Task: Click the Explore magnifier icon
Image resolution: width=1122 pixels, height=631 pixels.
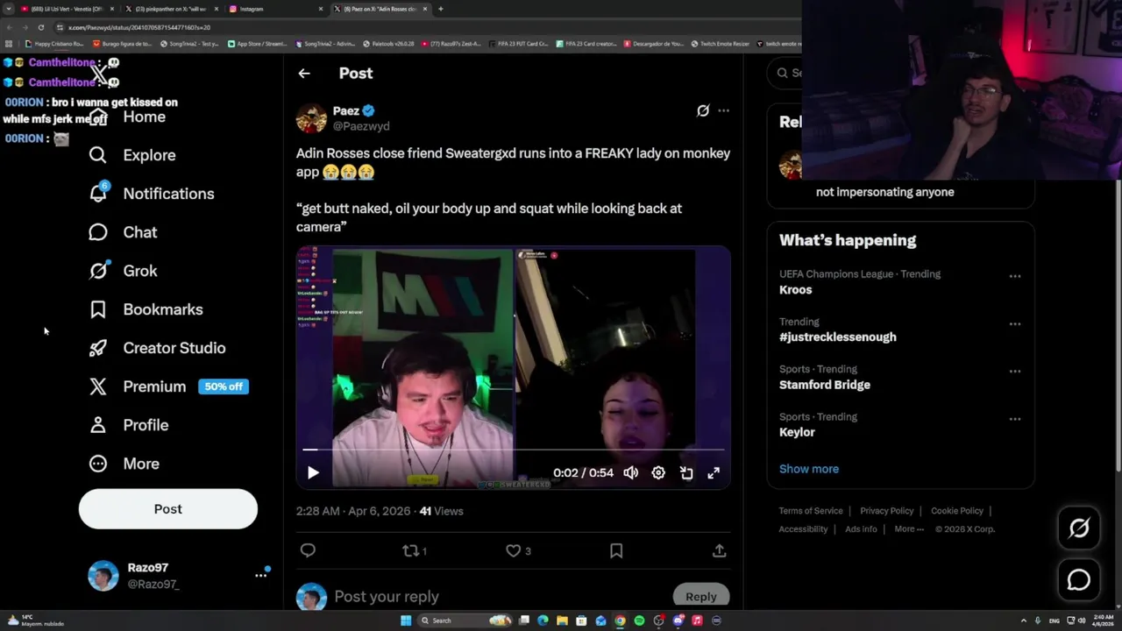Action: tap(98, 155)
